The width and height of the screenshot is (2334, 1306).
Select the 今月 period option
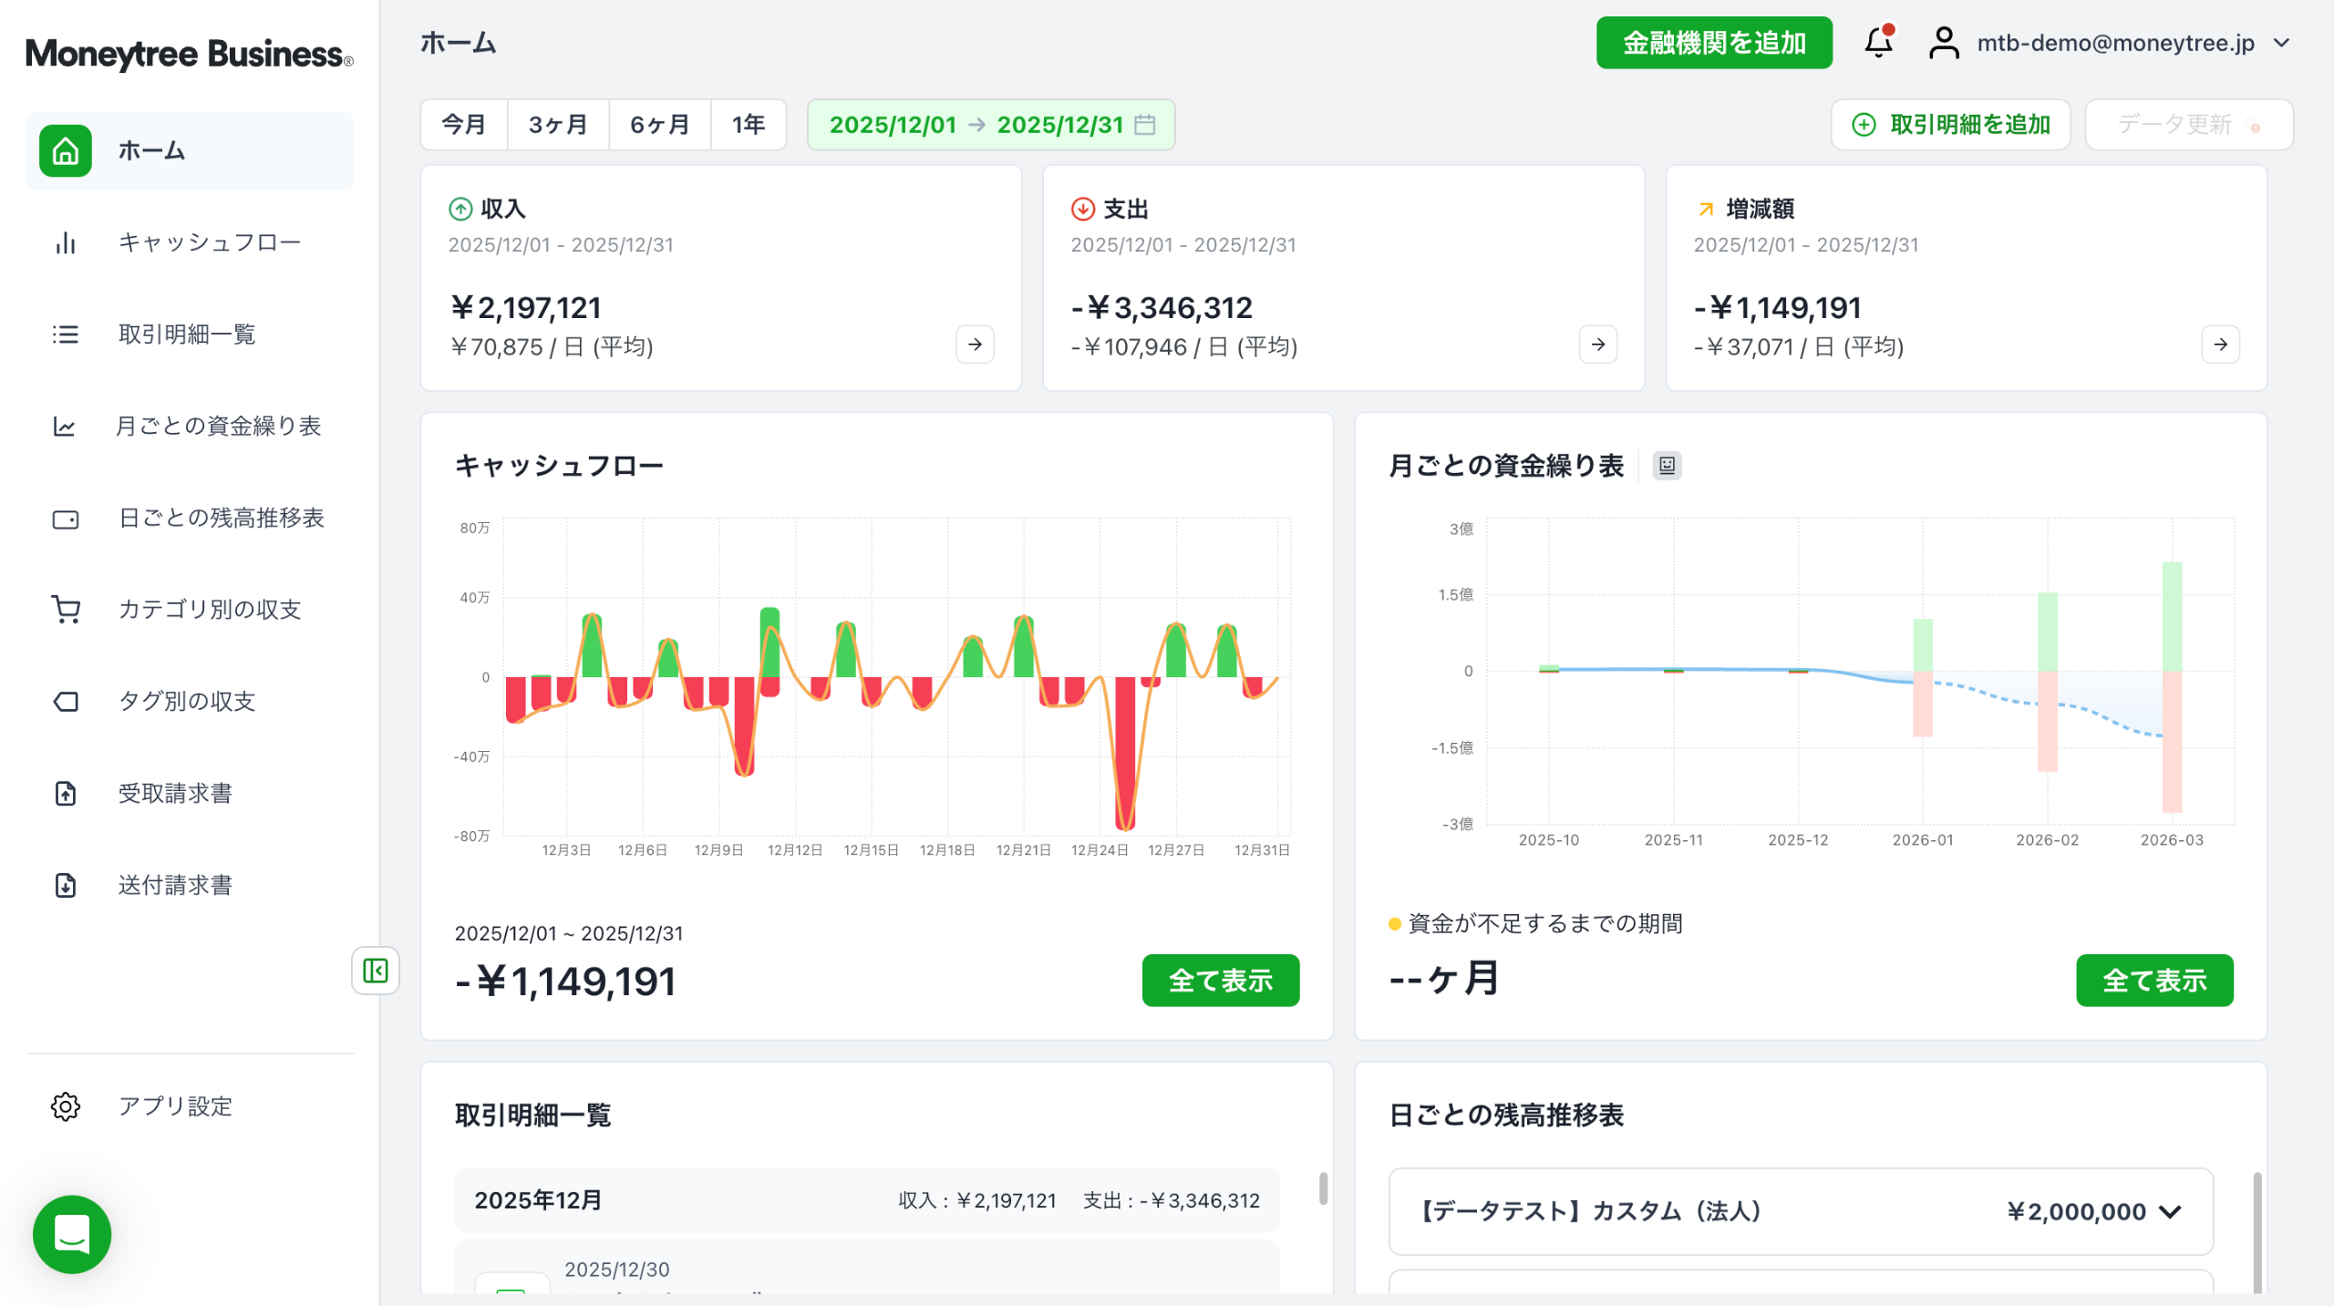click(463, 125)
